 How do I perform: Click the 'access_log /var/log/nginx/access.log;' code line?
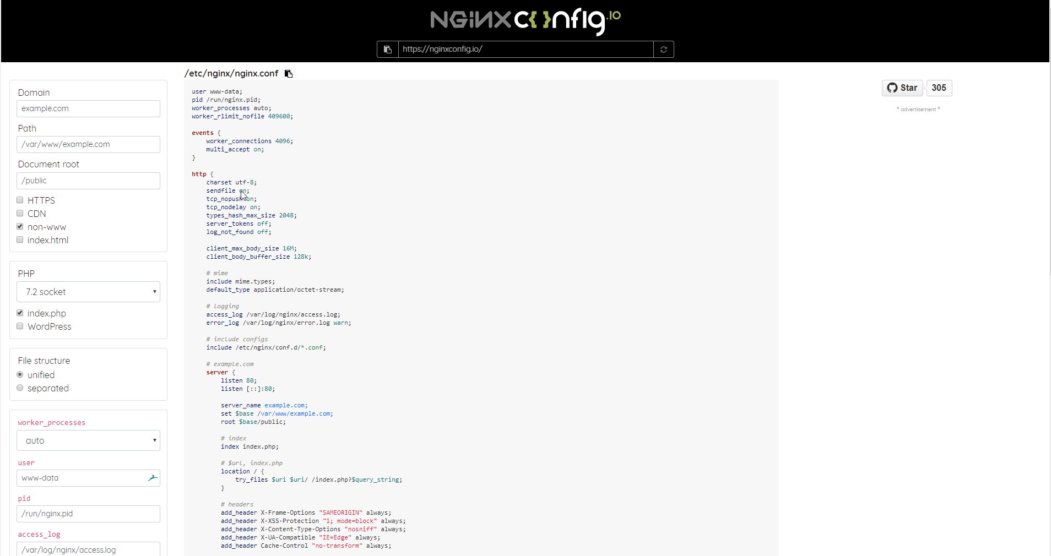273,314
